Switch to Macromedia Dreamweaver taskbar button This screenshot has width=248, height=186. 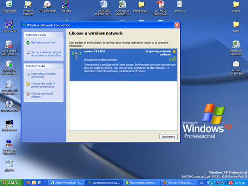pyautogui.click(x=142, y=183)
